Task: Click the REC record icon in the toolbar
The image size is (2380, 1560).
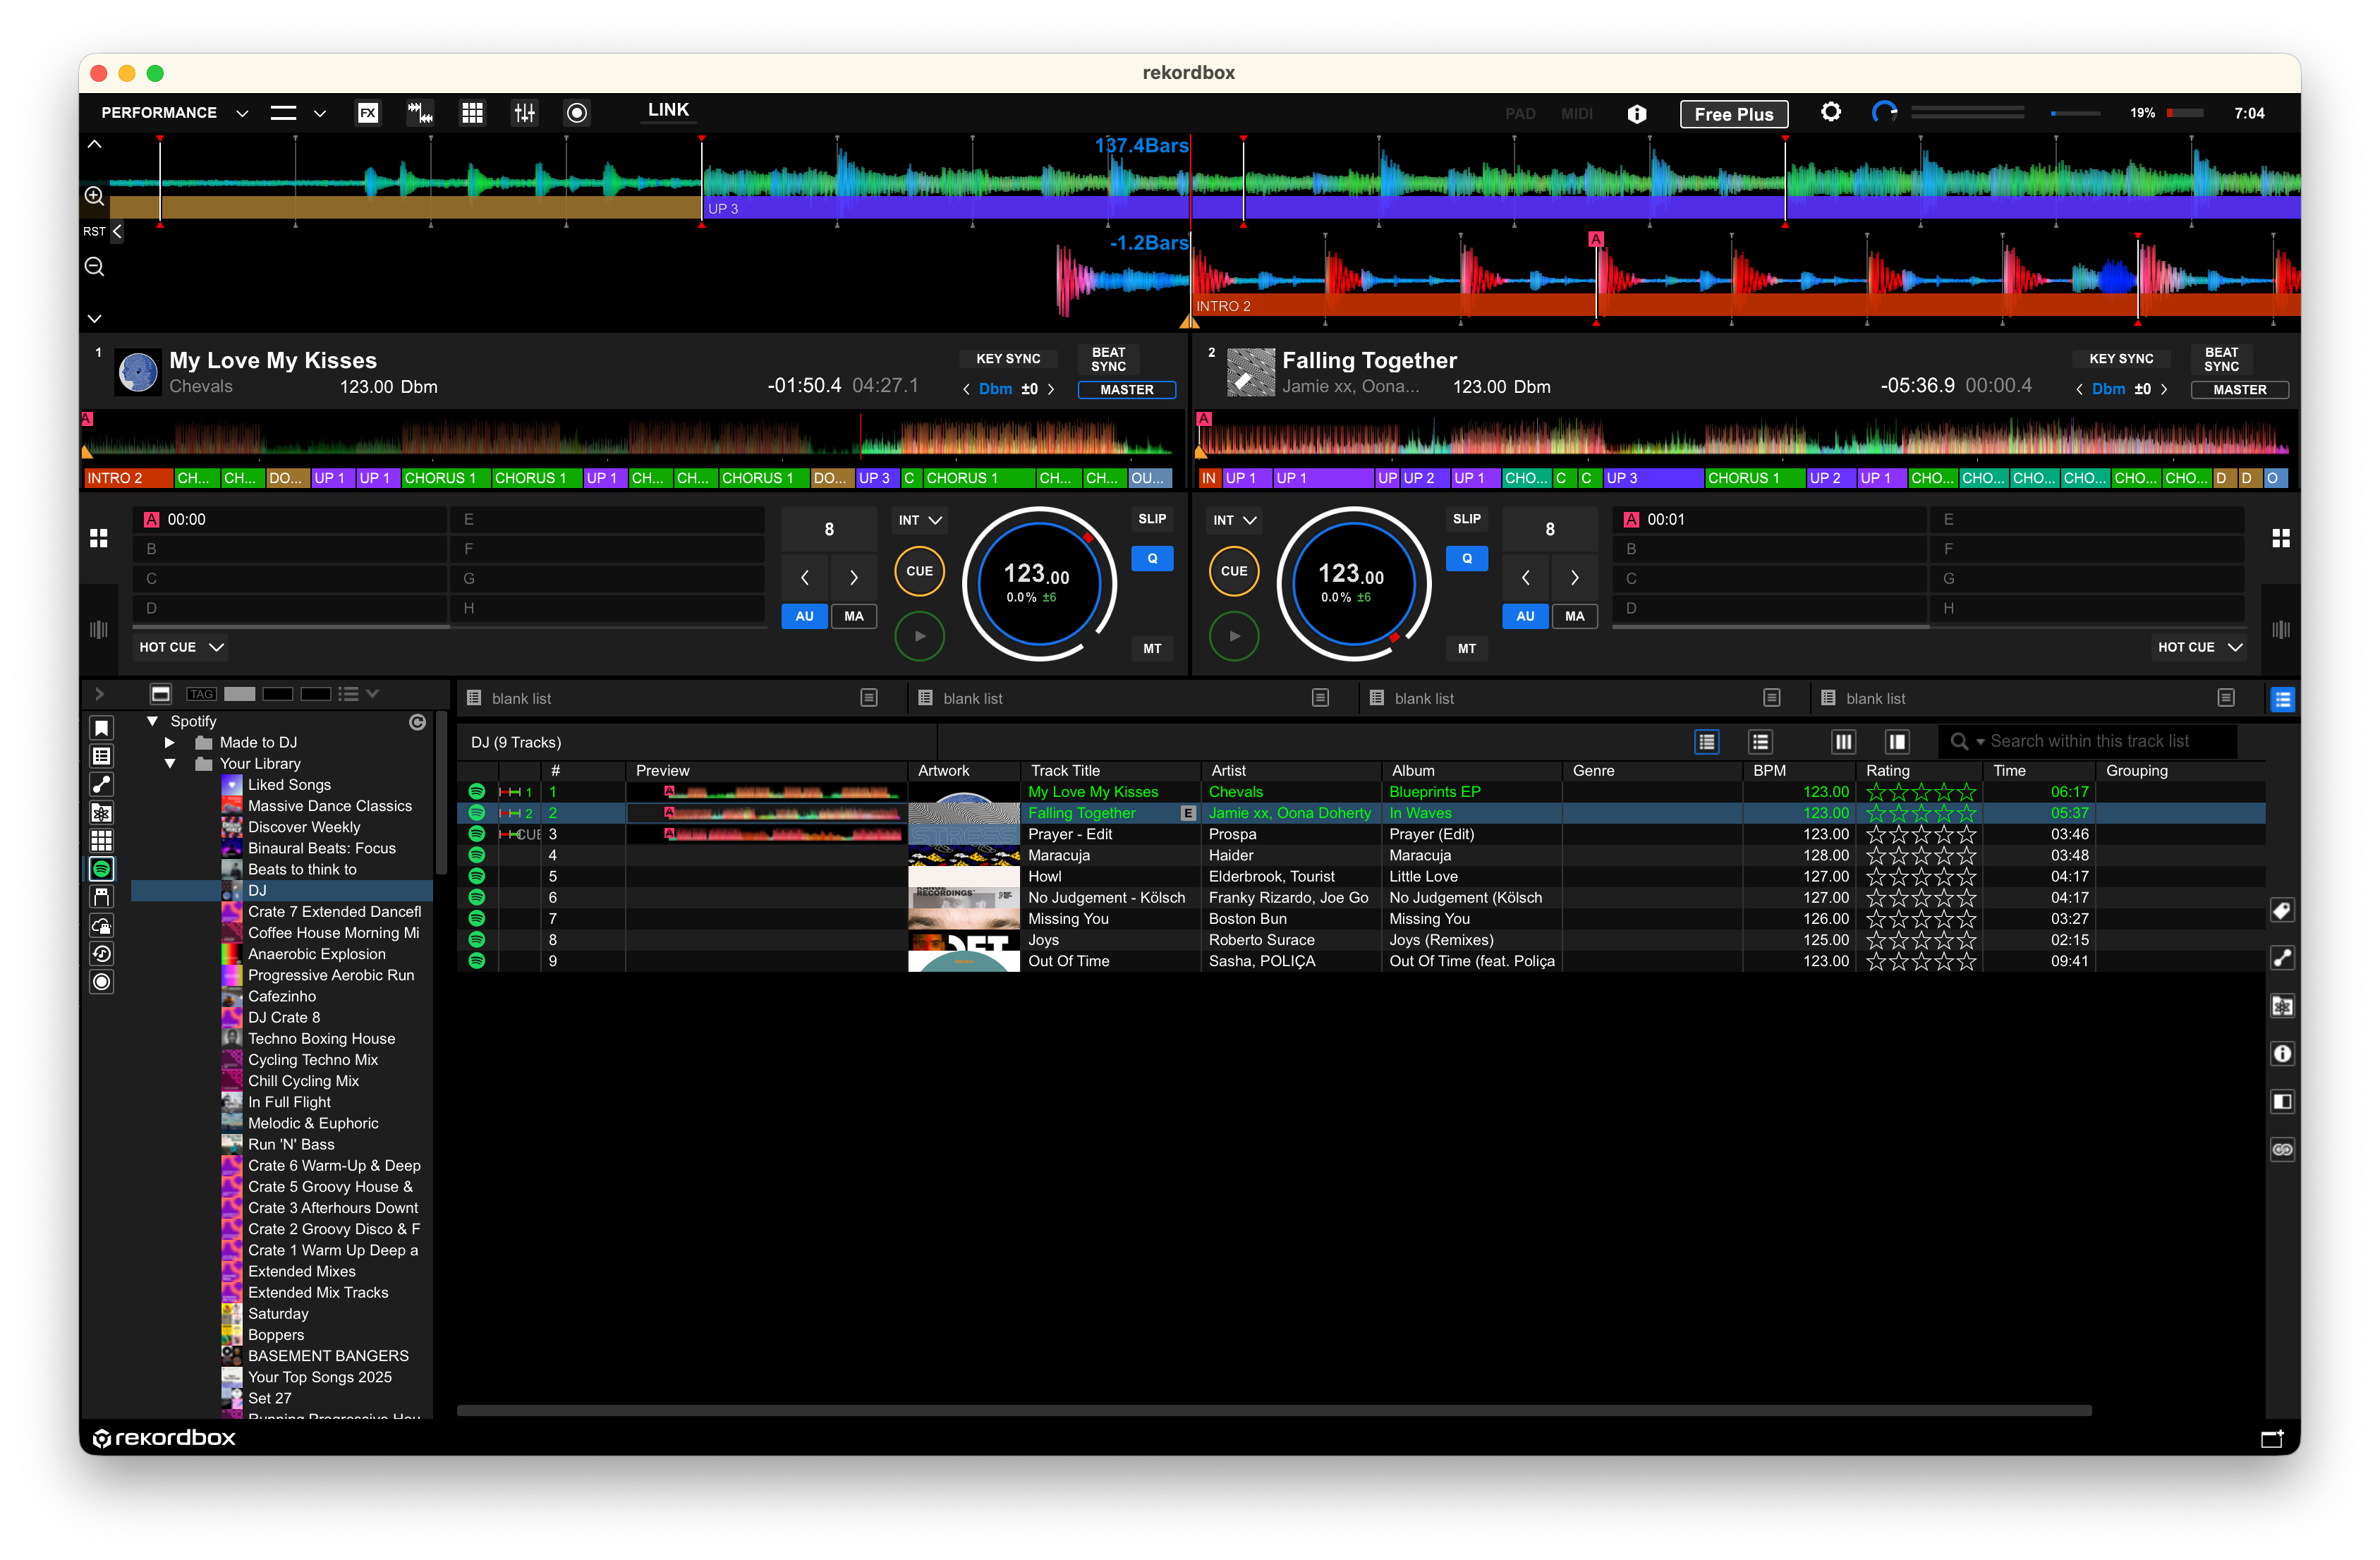Action: pyautogui.click(x=577, y=112)
